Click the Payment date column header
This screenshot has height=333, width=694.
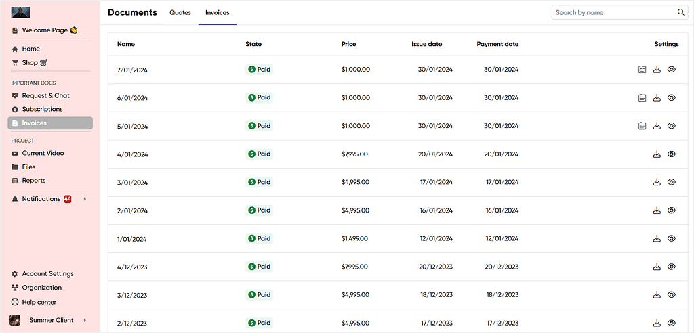point(497,44)
